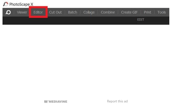The image size is (171, 106).
Task: Go to the Collage tab
Action: point(89,12)
